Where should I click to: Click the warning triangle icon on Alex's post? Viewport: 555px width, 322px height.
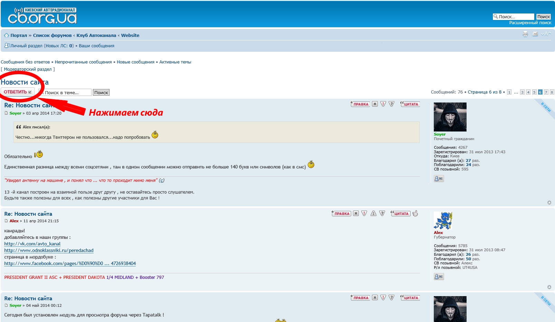click(373, 214)
